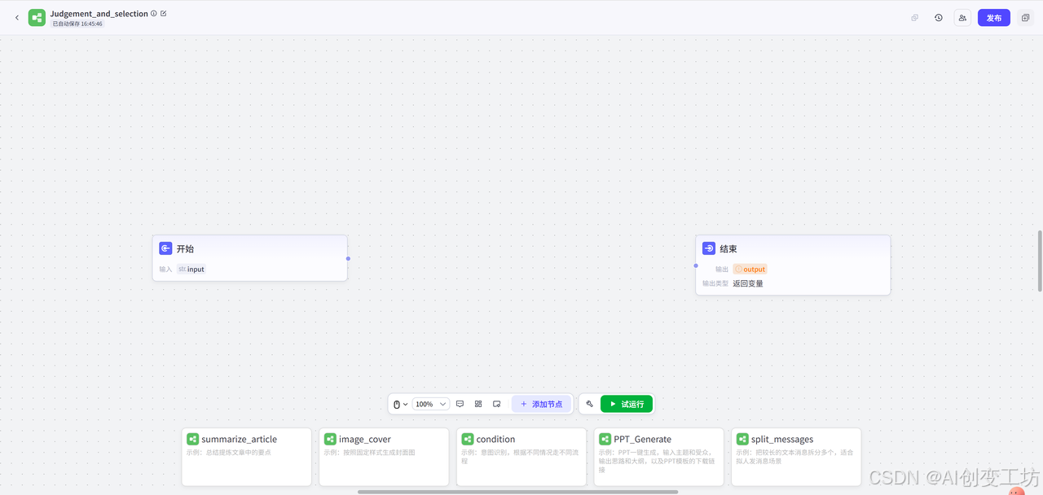Click the 试运行 test run button
This screenshot has width=1043, height=495.
(x=627, y=404)
